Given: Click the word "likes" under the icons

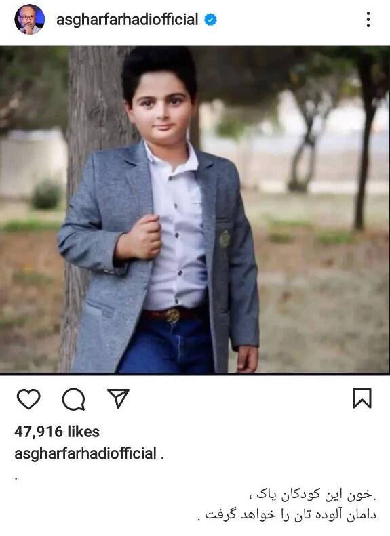Looking at the screenshot, I should (83, 432).
